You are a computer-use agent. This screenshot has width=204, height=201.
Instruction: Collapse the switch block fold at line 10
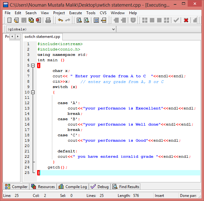[32, 92]
